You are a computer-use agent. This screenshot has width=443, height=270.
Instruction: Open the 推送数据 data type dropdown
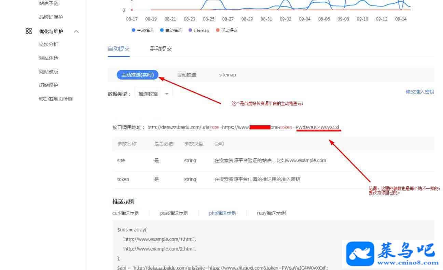click(x=154, y=94)
